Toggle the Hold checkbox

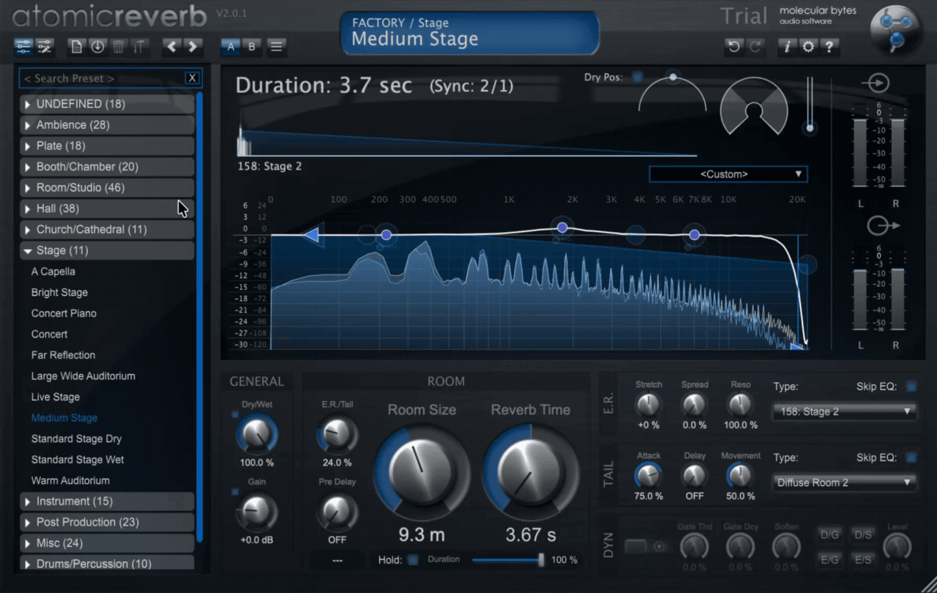tap(414, 559)
